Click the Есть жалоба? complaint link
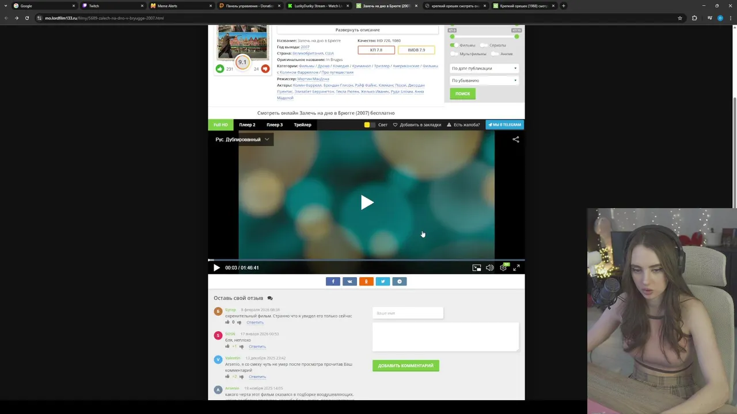 pyautogui.click(x=463, y=125)
